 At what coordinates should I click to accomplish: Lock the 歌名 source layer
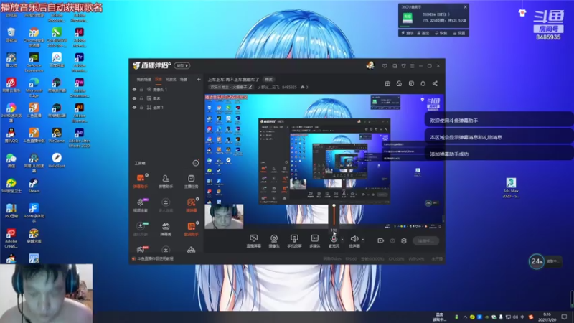coord(141,98)
